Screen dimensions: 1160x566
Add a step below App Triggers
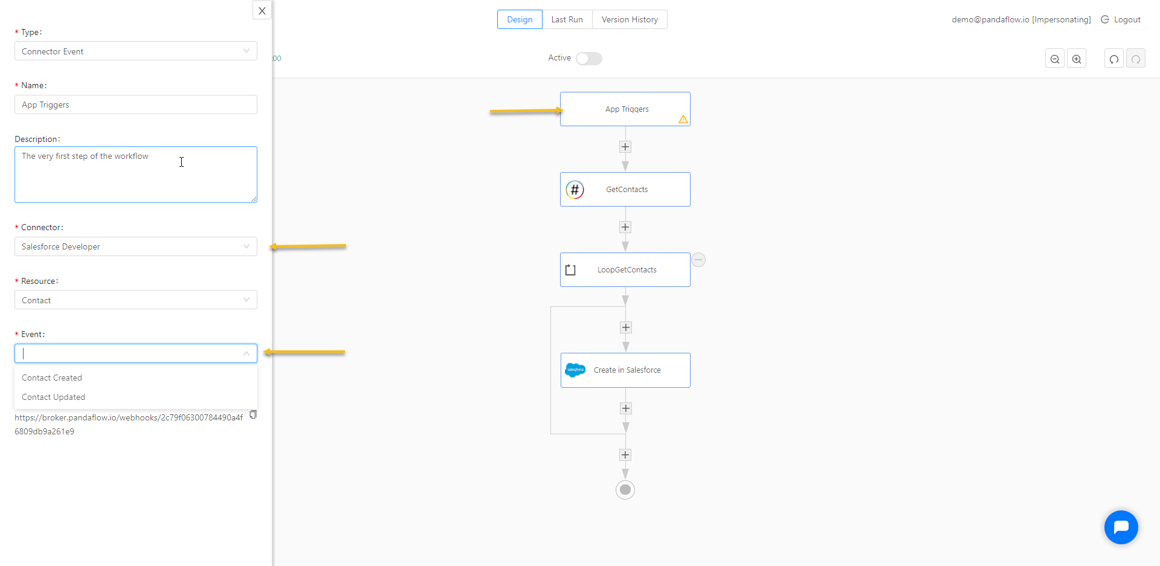coord(625,147)
